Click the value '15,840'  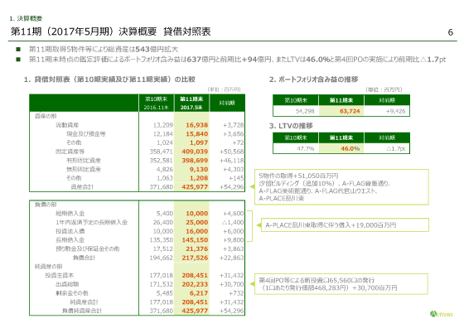[197, 134]
